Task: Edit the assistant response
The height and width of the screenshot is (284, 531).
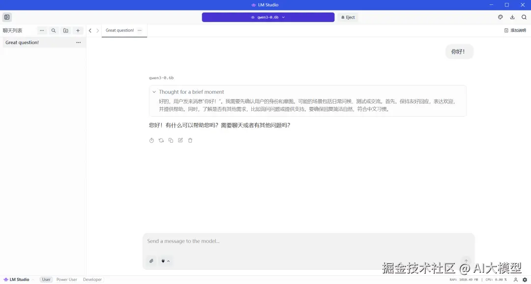Action: 180,140
